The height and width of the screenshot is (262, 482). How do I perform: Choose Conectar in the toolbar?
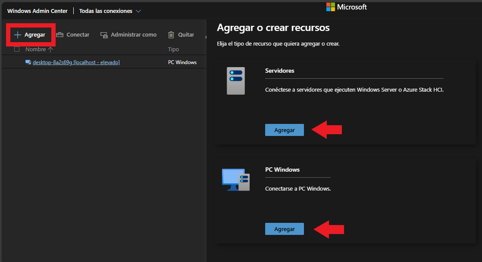tap(73, 35)
